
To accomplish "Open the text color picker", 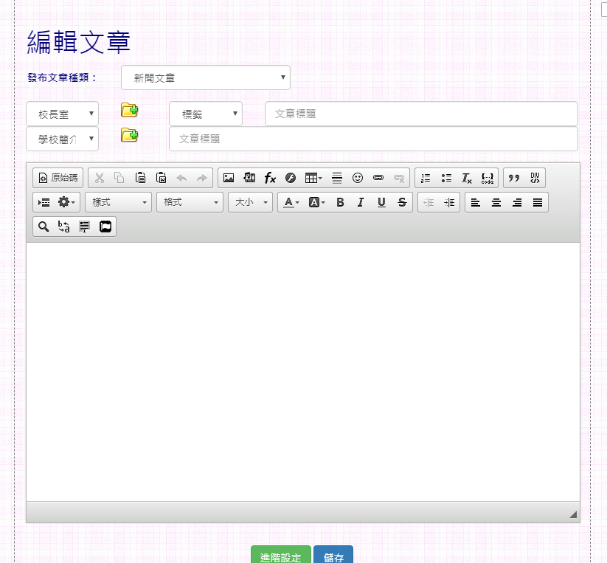I will 292,202.
